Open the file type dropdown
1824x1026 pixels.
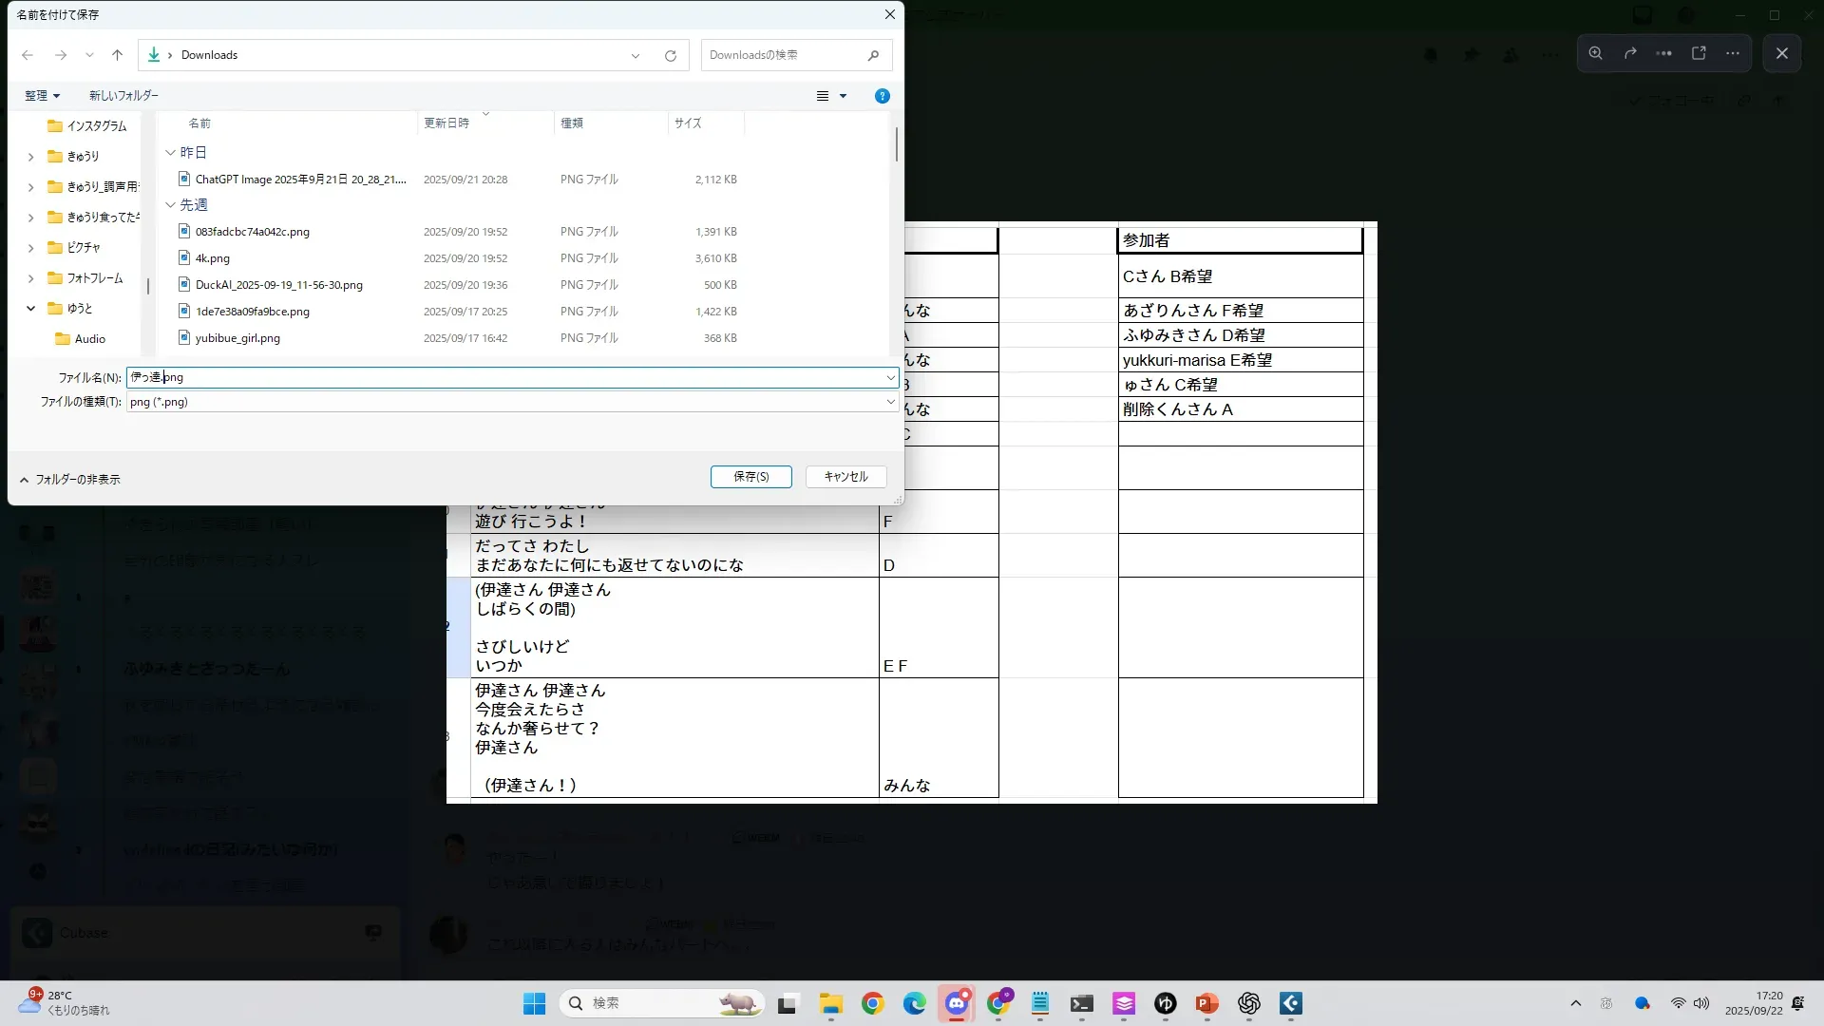tap(890, 402)
